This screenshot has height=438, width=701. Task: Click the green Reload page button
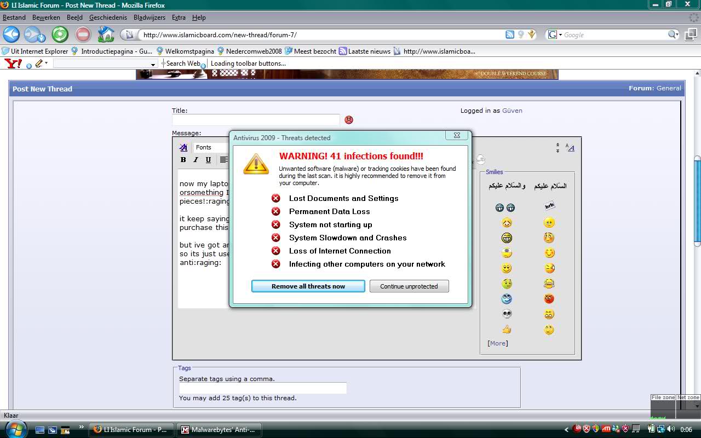click(x=60, y=34)
